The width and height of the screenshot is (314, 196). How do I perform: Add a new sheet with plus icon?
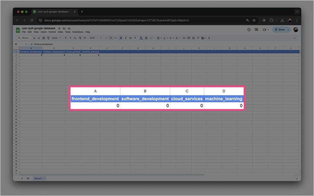click(22, 179)
